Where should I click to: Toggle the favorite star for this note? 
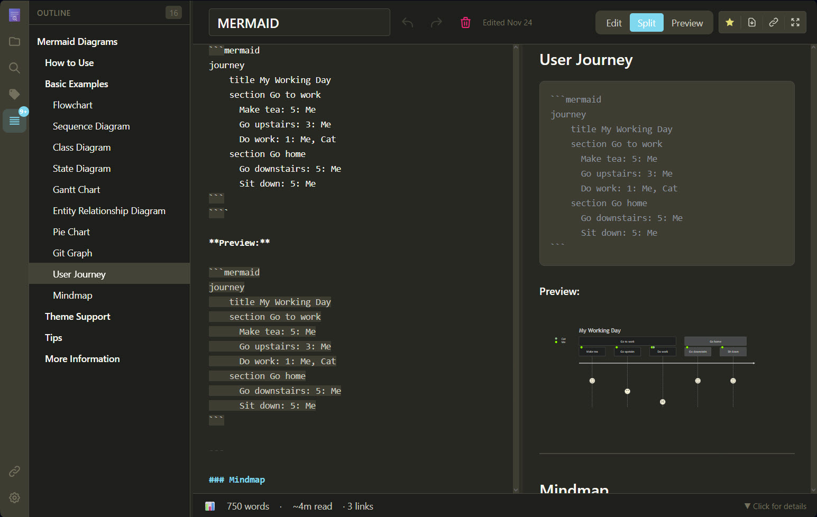pos(729,22)
